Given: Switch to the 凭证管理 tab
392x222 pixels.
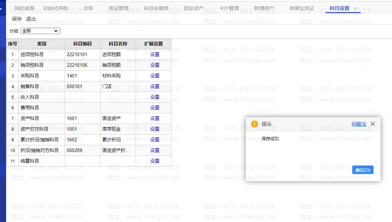Looking at the screenshot, I should pos(119,8).
